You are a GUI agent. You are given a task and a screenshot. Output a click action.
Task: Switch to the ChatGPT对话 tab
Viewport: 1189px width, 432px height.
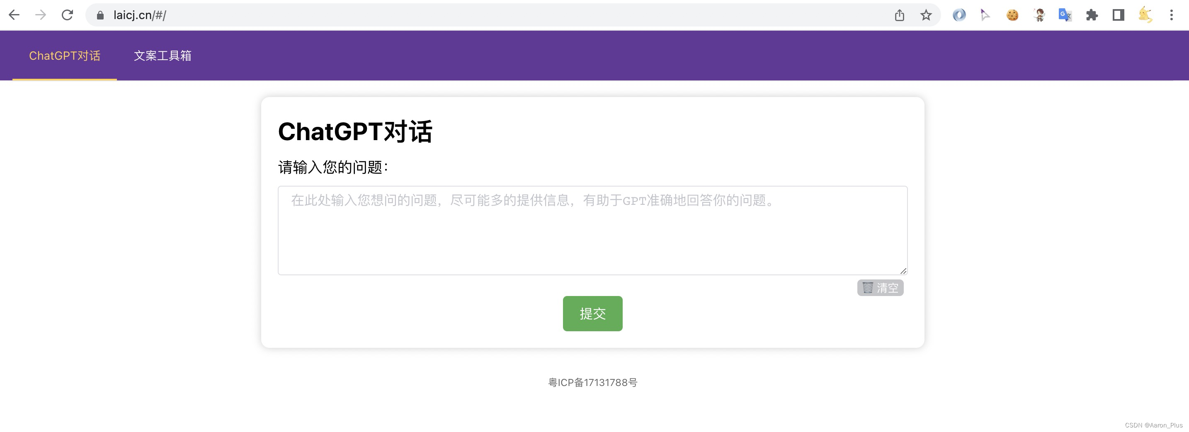(x=65, y=56)
